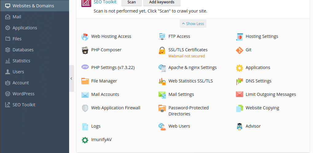
Task: Click the PHP Composer icon
Action: [85, 50]
